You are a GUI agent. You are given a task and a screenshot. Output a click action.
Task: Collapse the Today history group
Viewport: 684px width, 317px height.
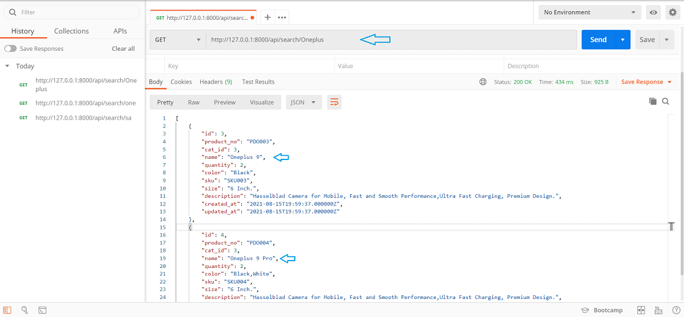tap(7, 66)
